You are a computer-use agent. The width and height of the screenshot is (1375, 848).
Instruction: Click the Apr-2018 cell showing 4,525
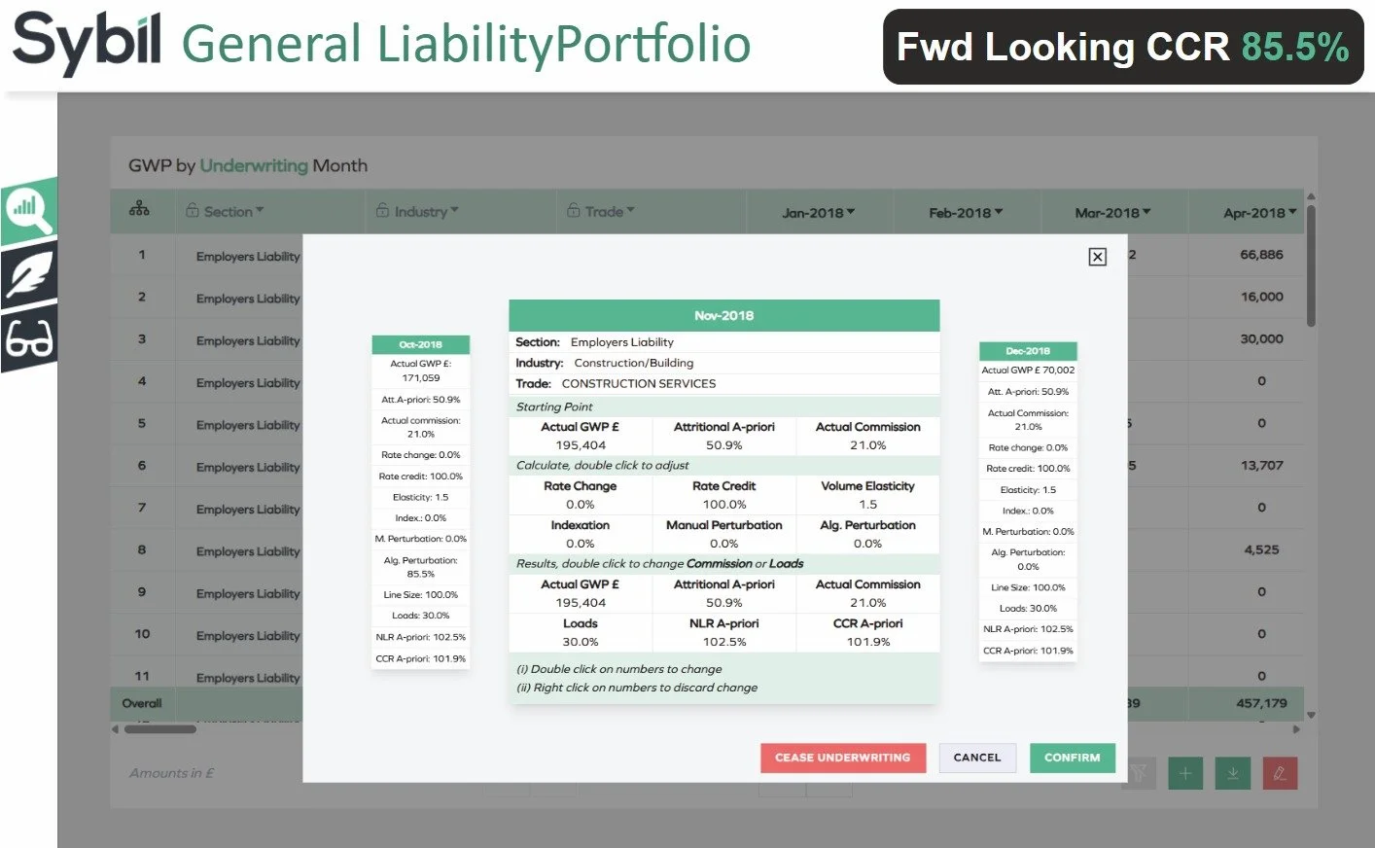[1261, 550]
